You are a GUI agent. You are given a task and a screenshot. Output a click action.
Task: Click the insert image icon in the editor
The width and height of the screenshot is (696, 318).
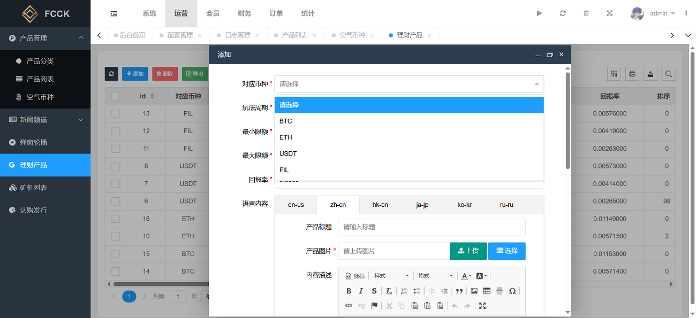click(x=474, y=291)
